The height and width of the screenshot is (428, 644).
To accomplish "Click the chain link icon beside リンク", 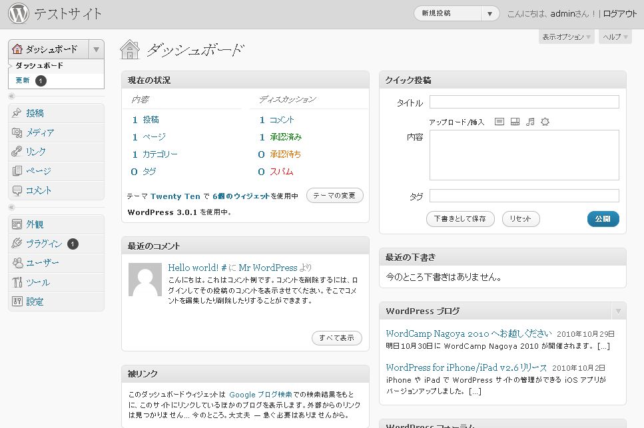I will (17, 151).
